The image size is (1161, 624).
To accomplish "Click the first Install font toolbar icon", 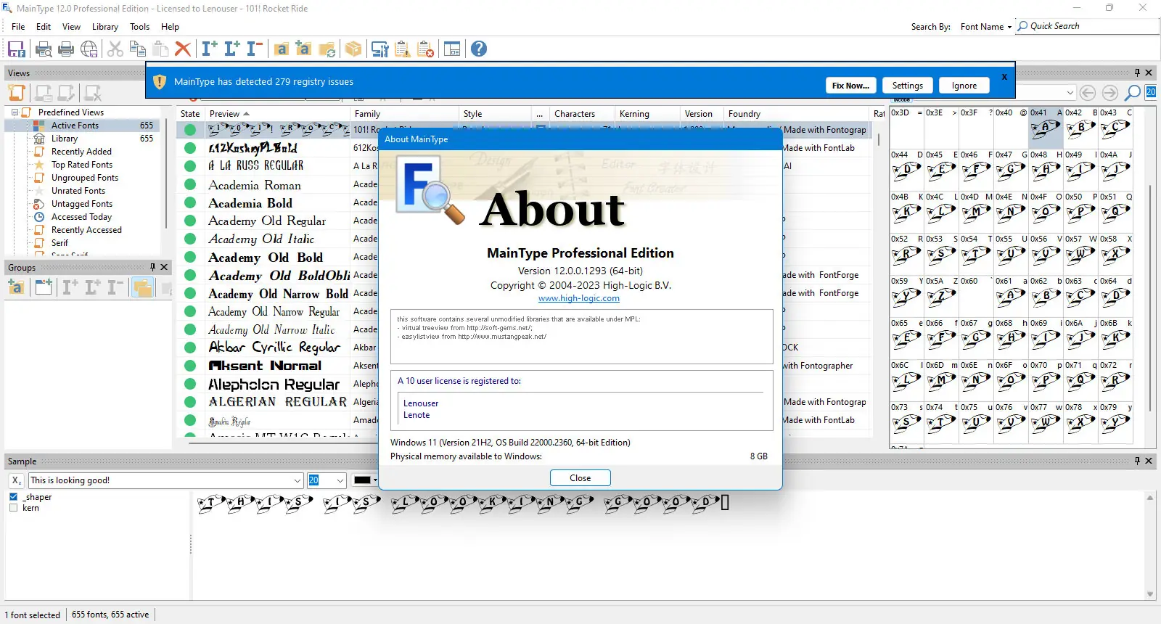I will 209,49.
